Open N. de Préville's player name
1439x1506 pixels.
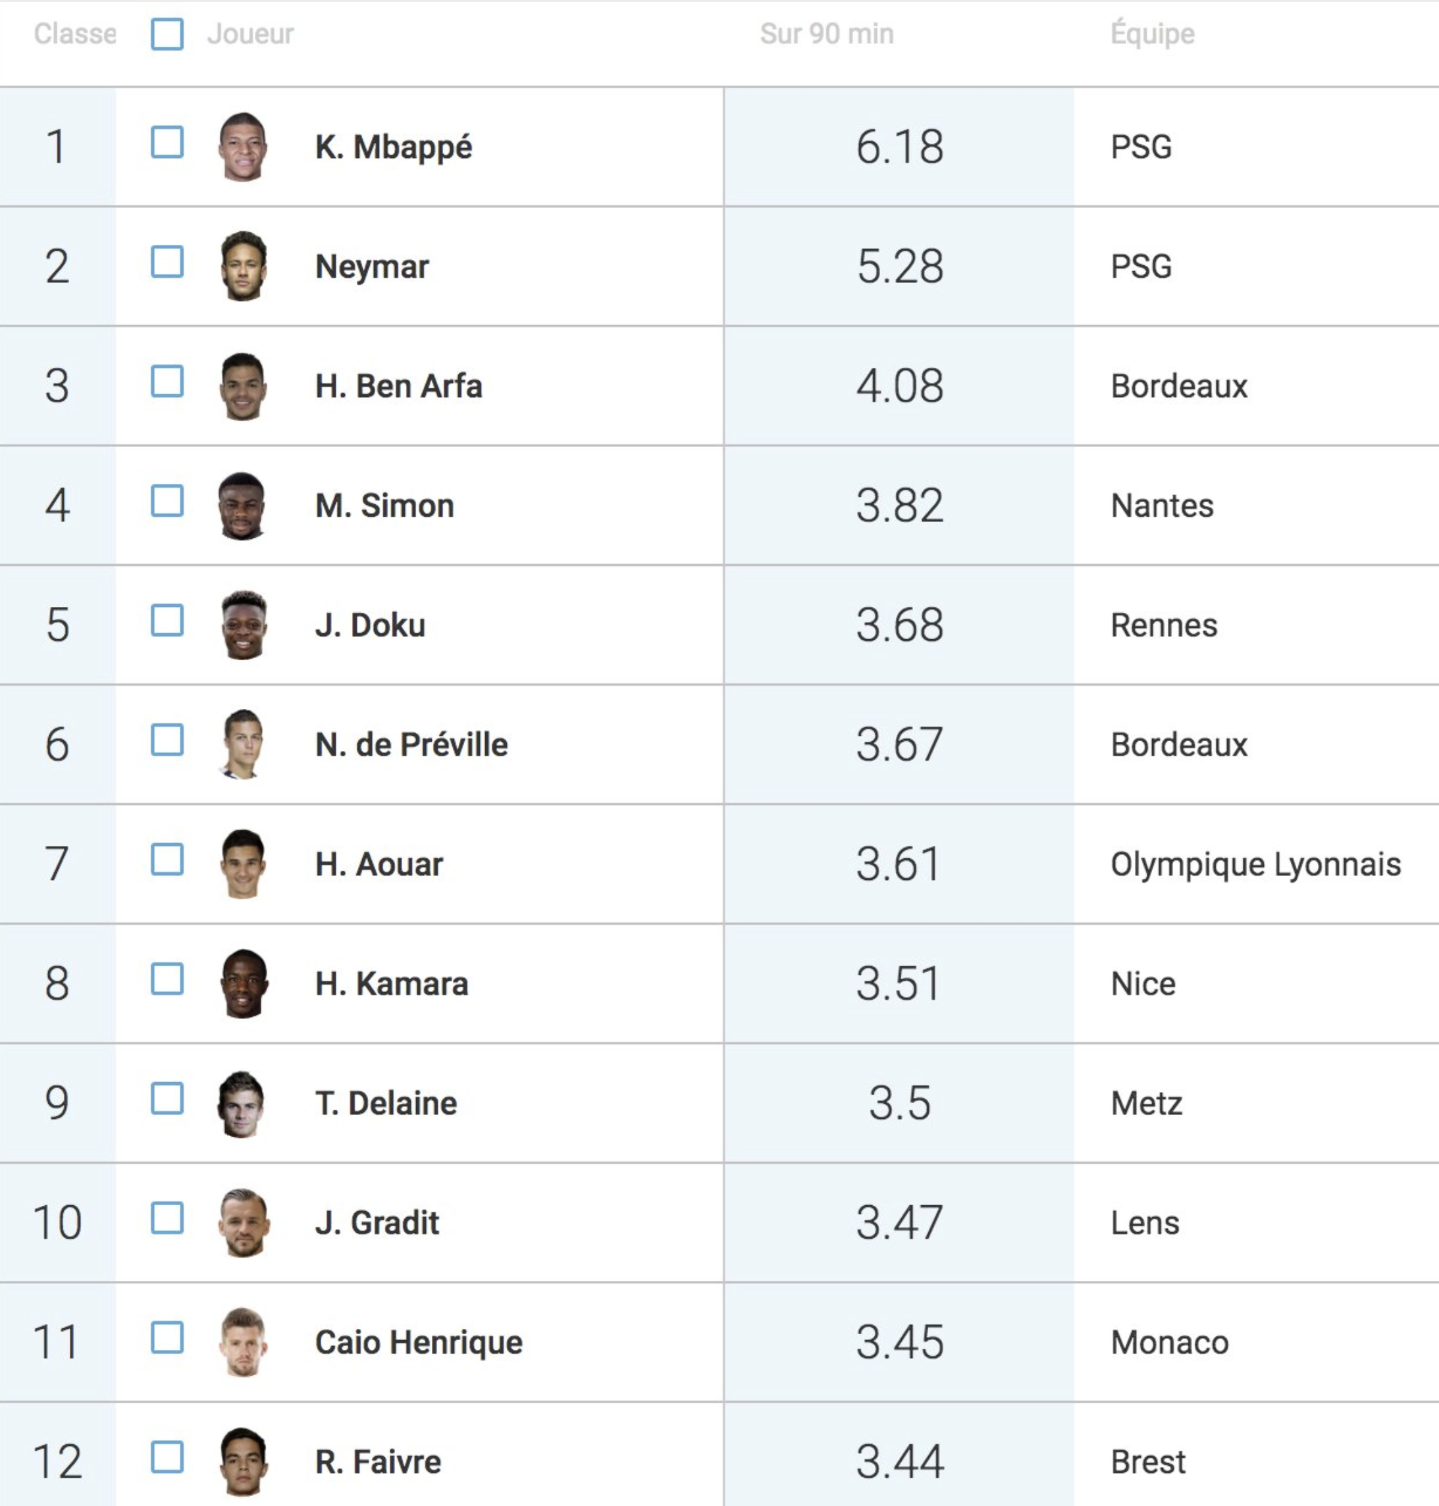point(411,744)
